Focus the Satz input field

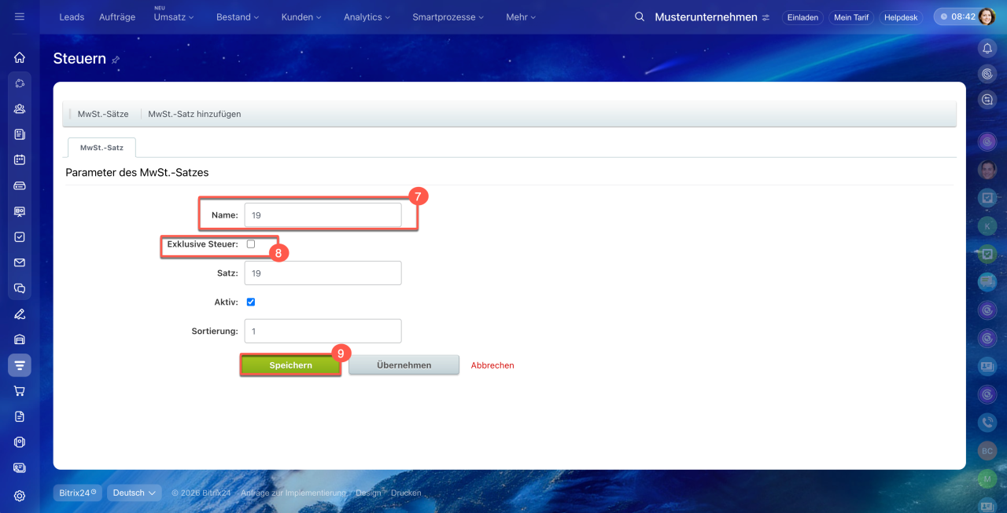[x=323, y=273]
